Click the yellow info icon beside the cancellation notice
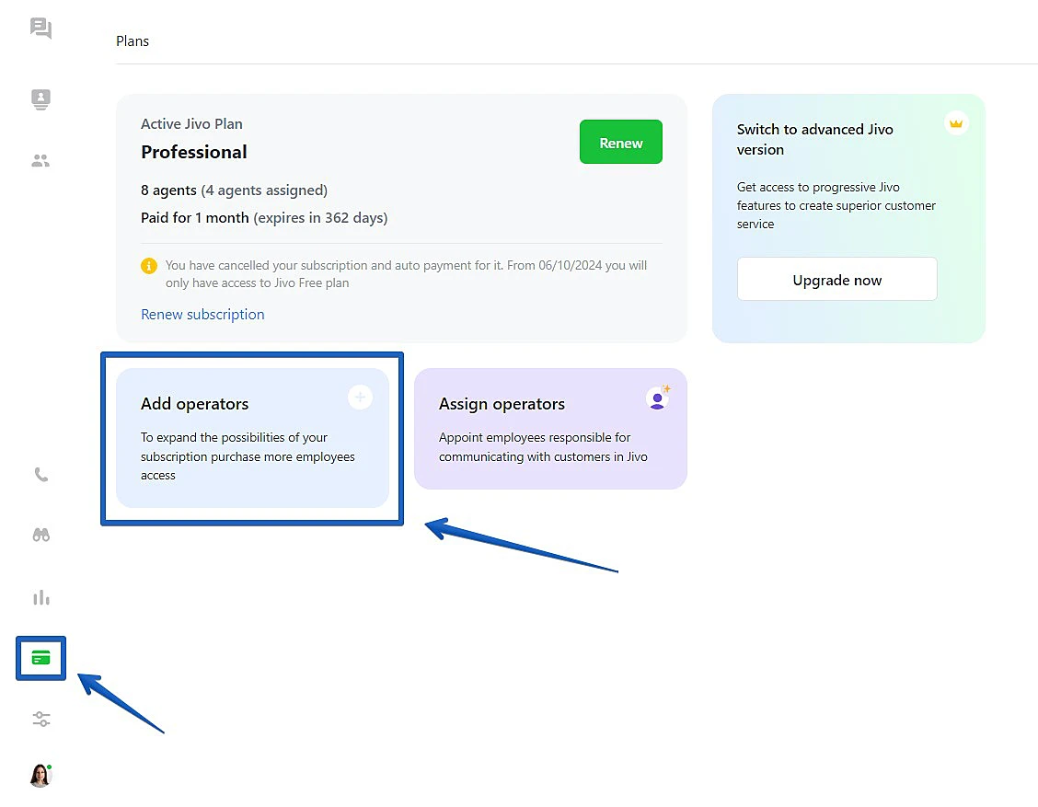1038x807 pixels. click(149, 266)
